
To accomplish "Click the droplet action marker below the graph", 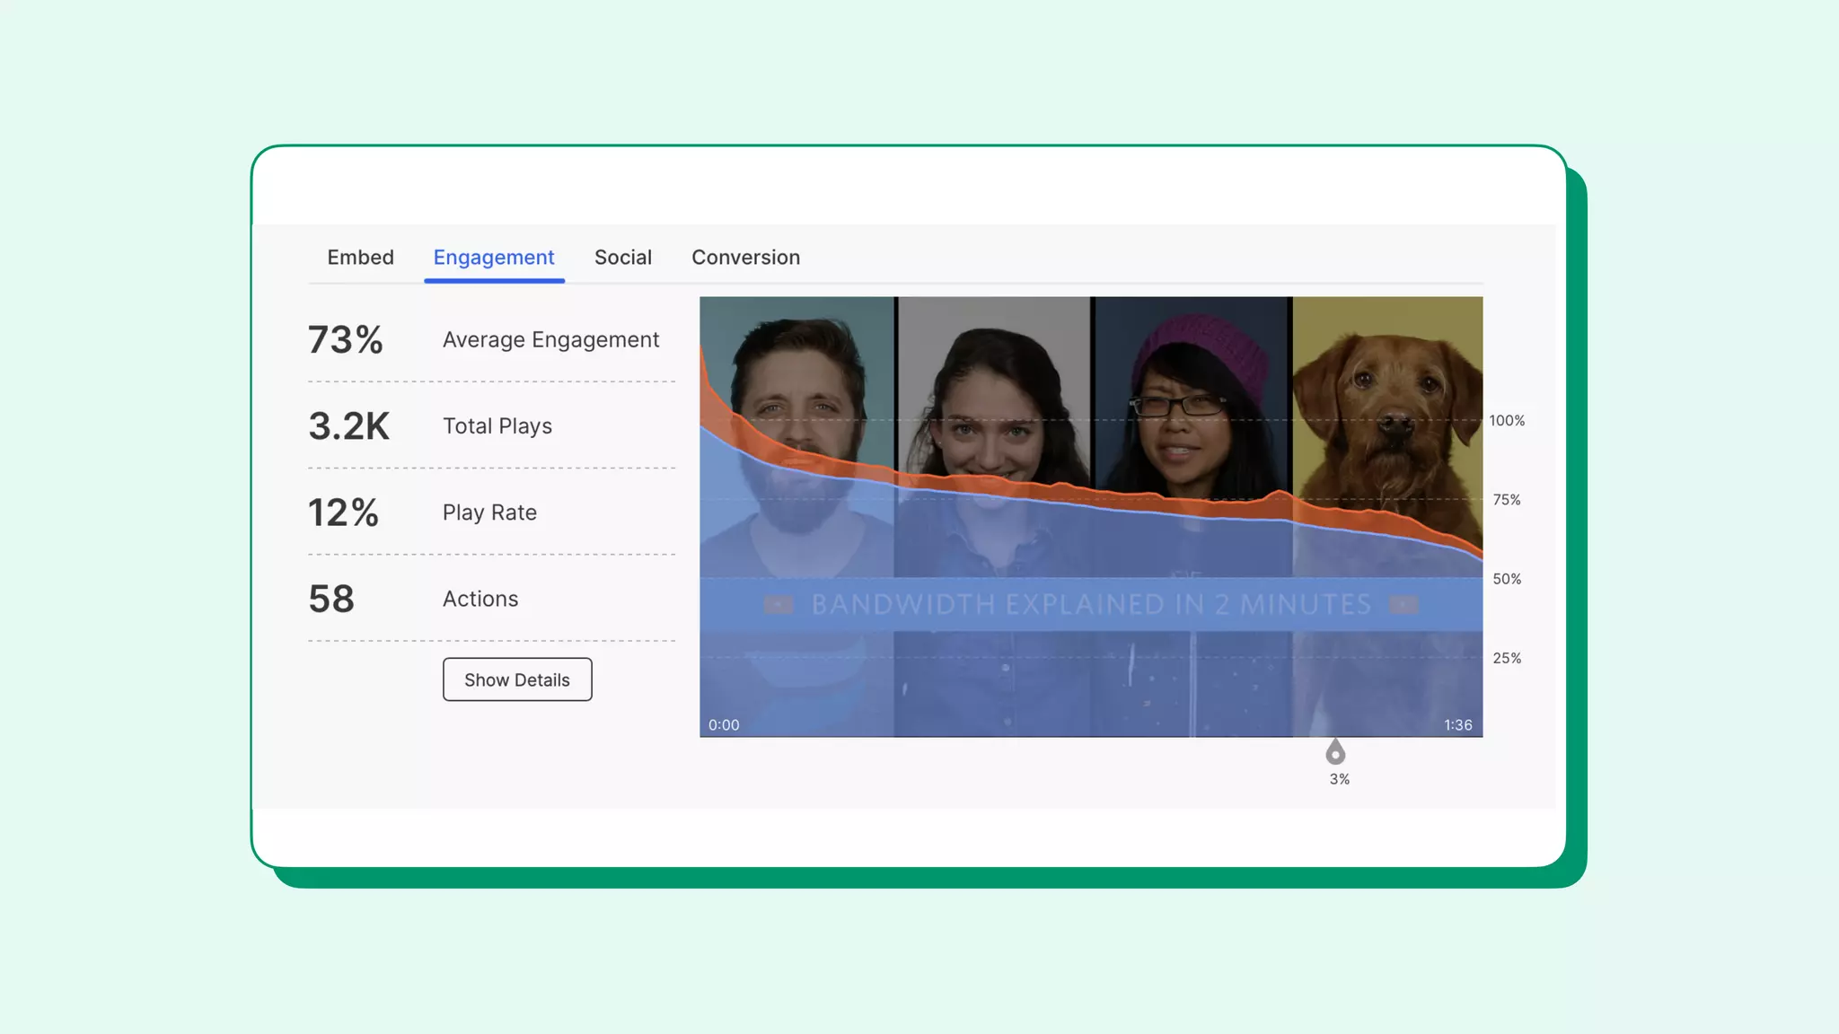I will click(1335, 752).
